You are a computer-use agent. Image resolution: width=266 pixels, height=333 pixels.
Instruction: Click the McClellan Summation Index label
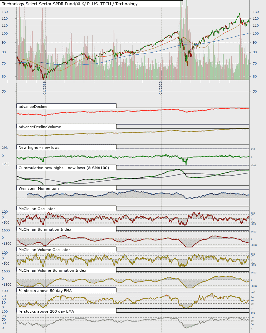pos(45,229)
